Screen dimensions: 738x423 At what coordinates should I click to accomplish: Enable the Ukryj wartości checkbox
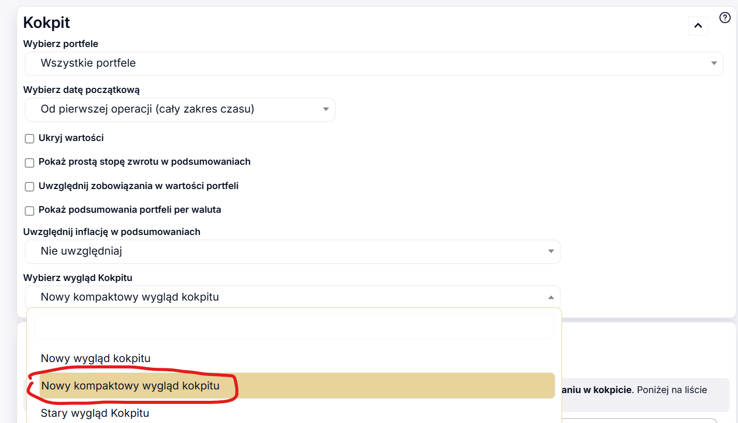point(29,139)
